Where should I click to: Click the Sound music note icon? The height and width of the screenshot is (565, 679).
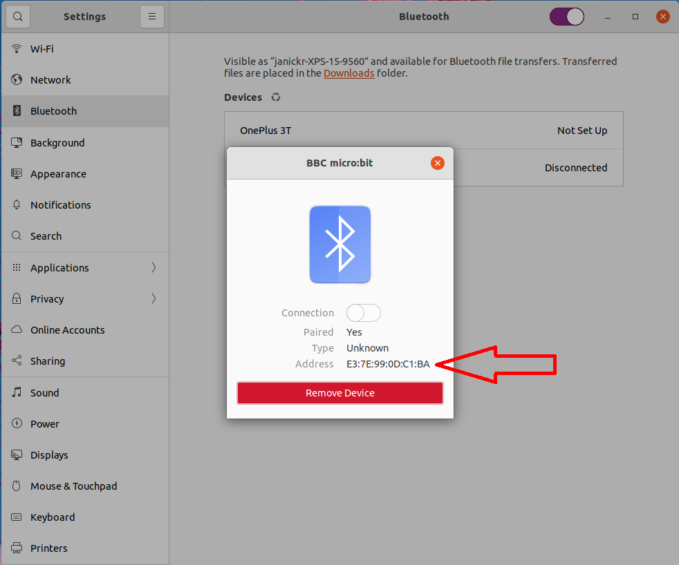click(x=17, y=392)
